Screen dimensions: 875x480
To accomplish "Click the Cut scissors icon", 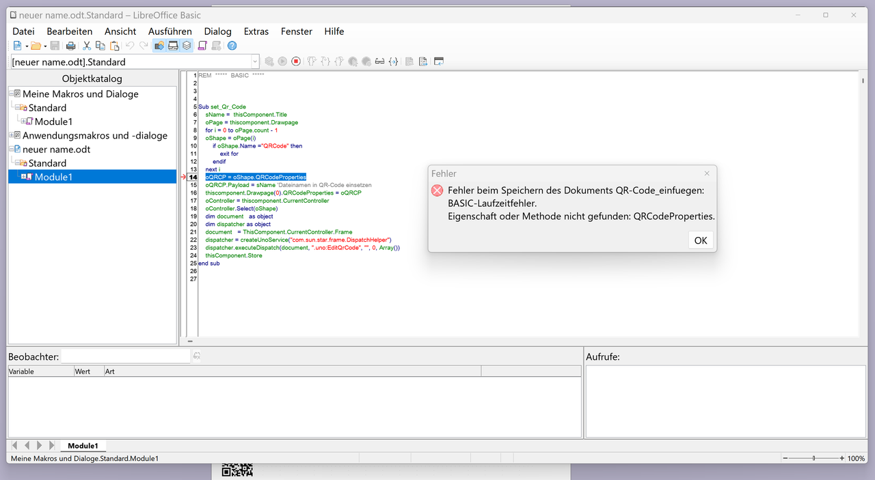I will point(87,46).
